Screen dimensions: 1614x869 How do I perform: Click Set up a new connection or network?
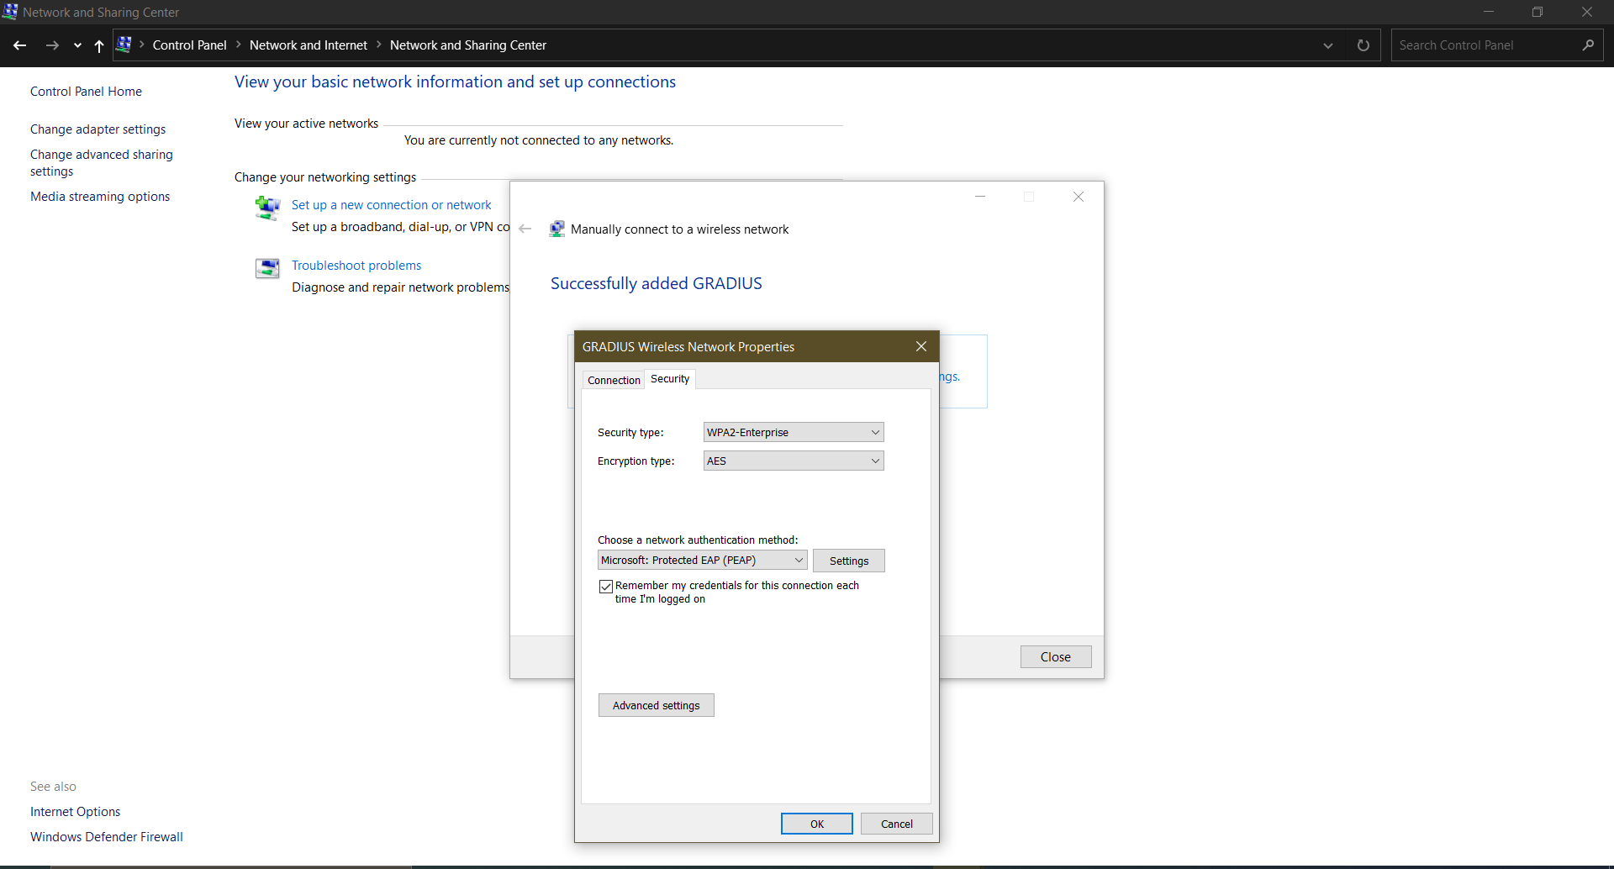391,205
